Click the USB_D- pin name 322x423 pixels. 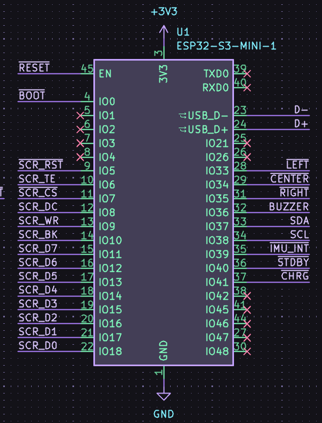click(208, 116)
